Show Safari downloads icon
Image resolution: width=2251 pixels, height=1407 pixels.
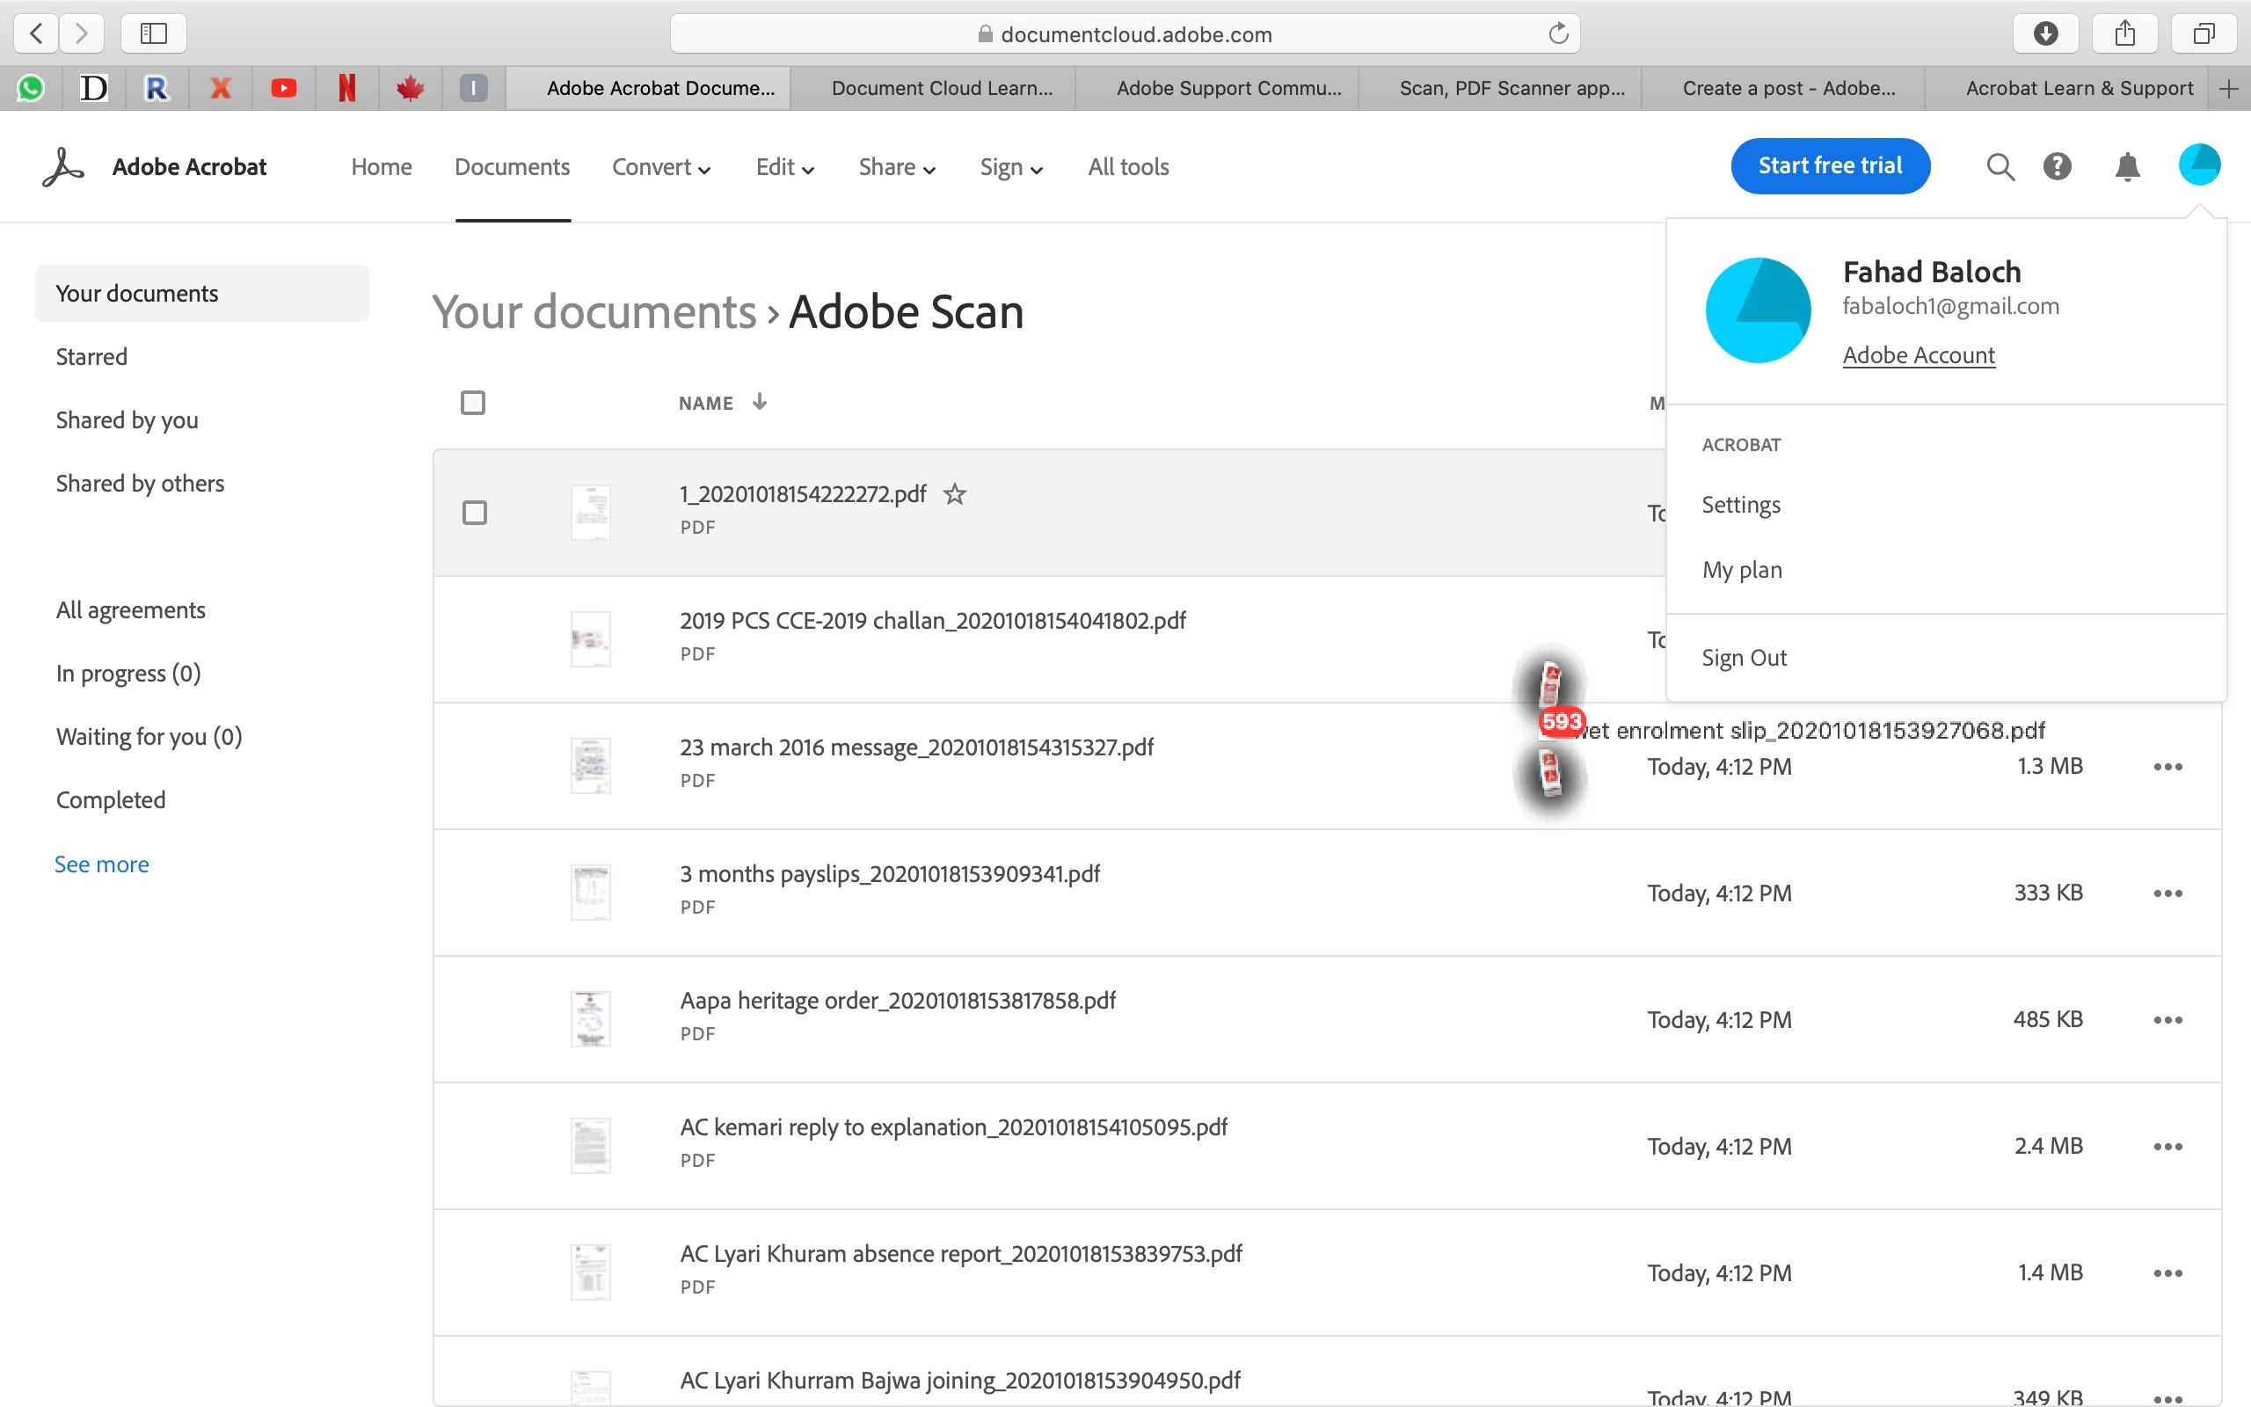pos(2045,34)
